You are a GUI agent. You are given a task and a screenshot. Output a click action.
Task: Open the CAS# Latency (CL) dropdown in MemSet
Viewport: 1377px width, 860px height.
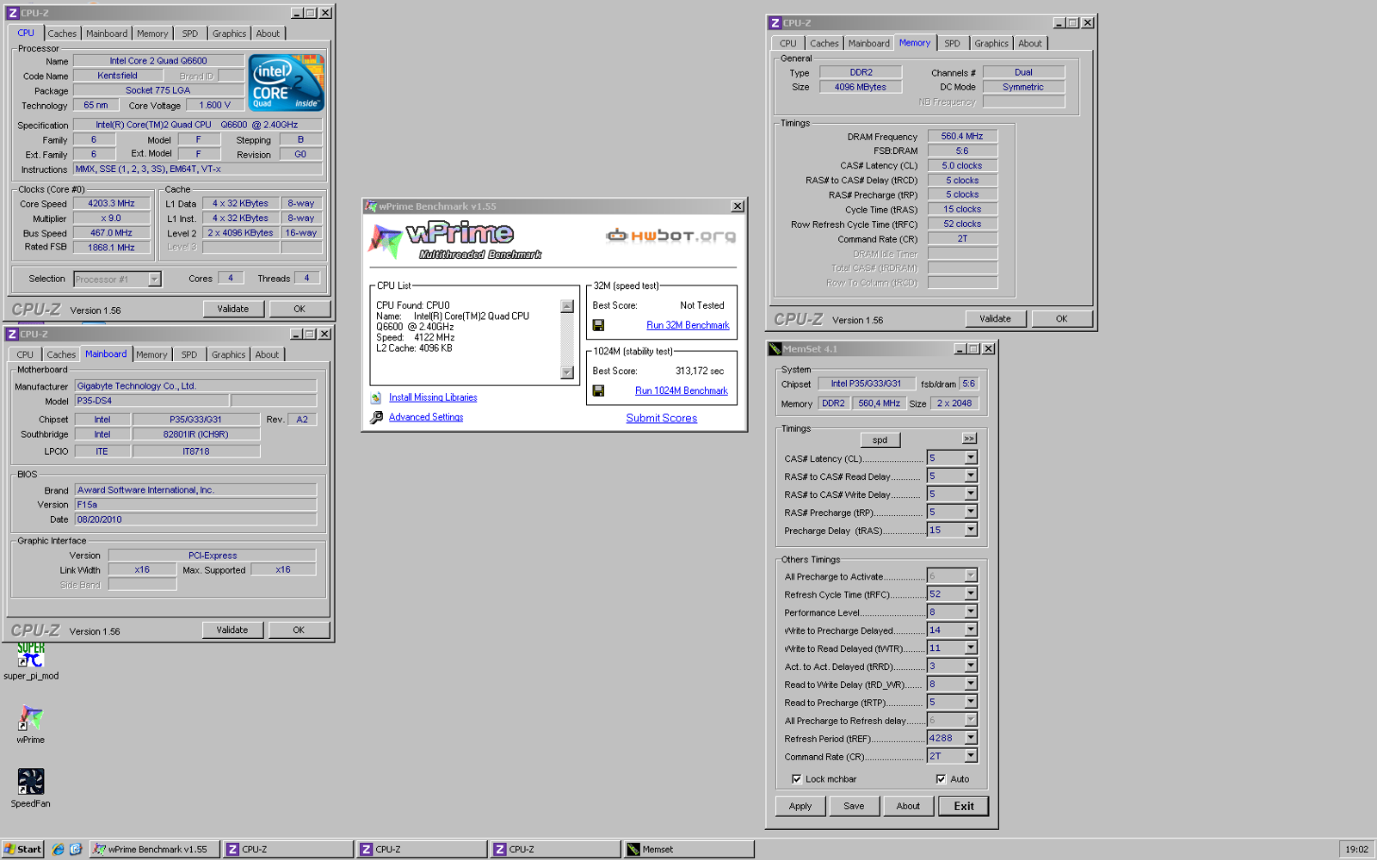click(971, 458)
